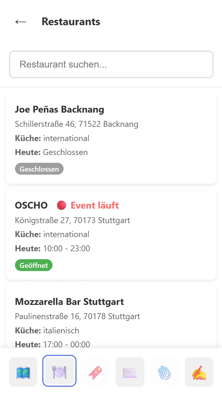This screenshot has width=222, height=395.
Task: Click the Schillerstraße 46 Backnang address
Action: coord(77,124)
